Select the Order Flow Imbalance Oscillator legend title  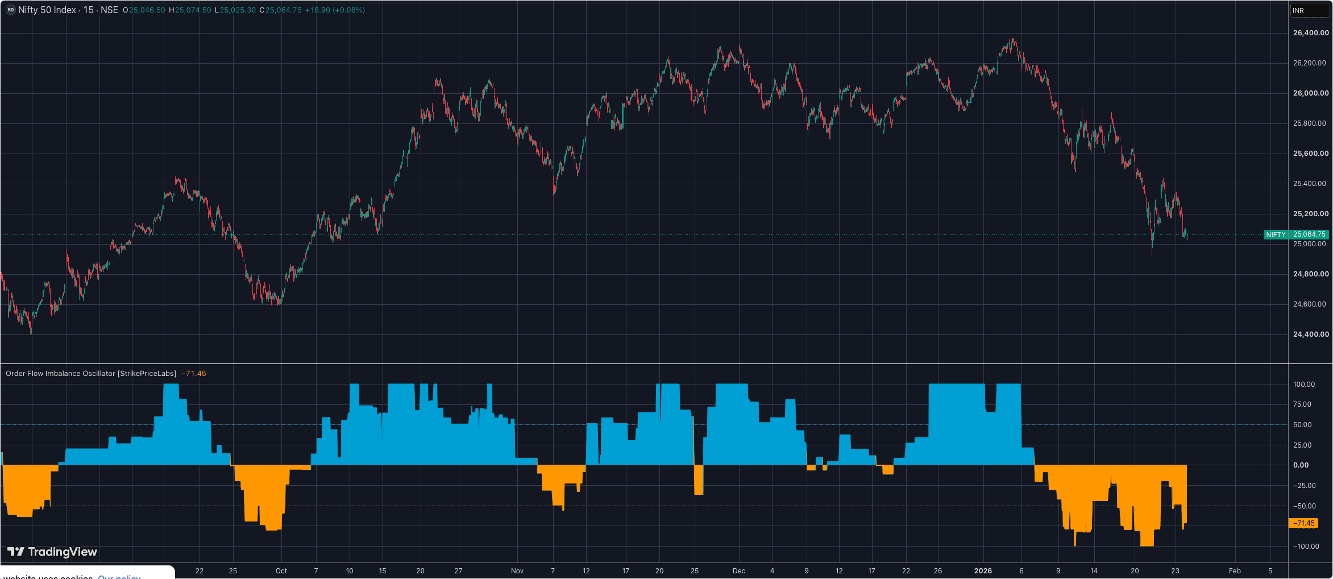pos(91,374)
